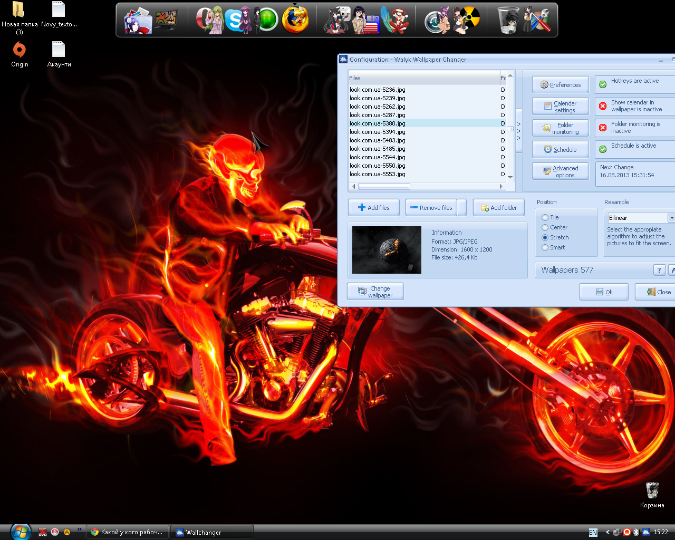Open the documents folder dock icon
This screenshot has width=675, height=540.
point(138,21)
